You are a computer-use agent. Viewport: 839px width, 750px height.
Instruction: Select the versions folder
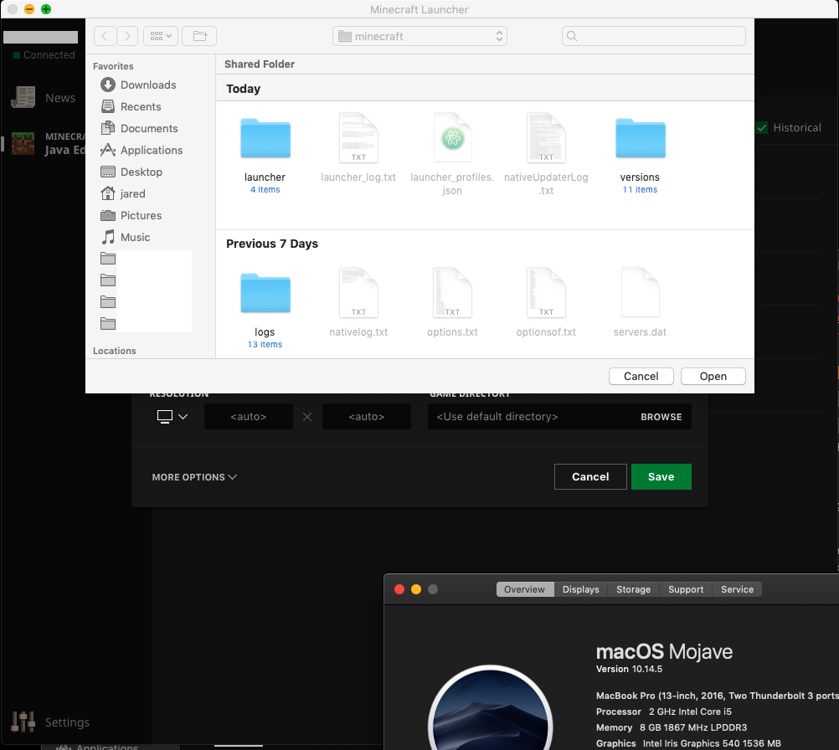[x=640, y=139]
